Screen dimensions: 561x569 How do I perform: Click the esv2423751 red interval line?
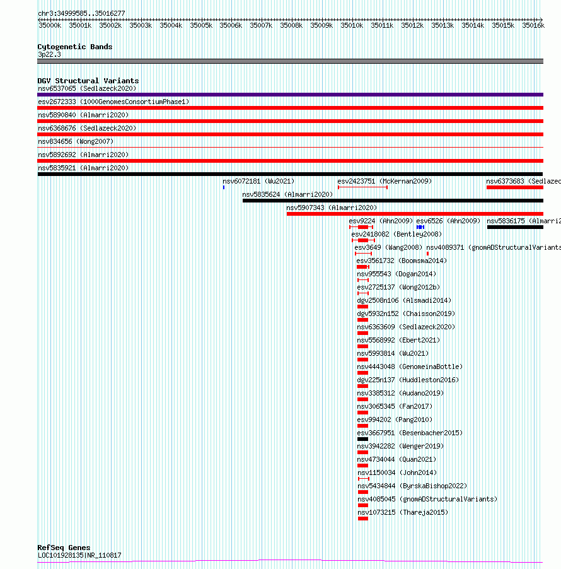click(362, 187)
